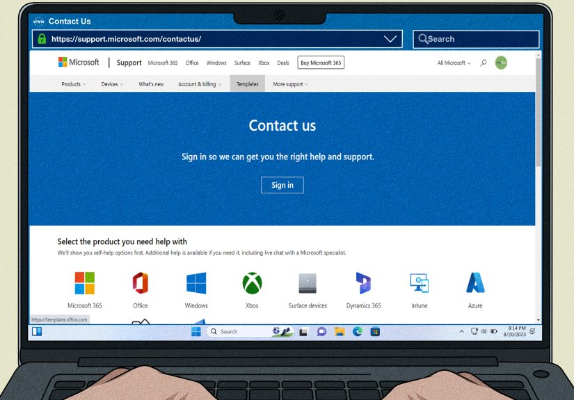Click the Sign in button

[282, 185]
